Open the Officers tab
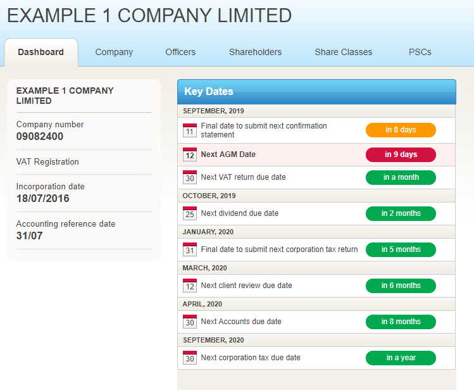The image size is (474, 390). [x=180, y=52]
